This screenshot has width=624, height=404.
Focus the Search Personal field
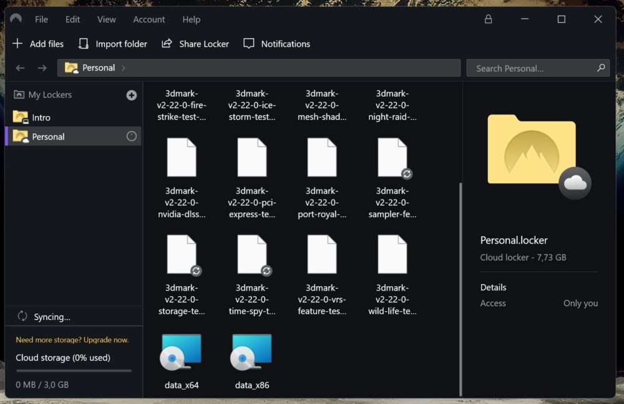[538, 68]
